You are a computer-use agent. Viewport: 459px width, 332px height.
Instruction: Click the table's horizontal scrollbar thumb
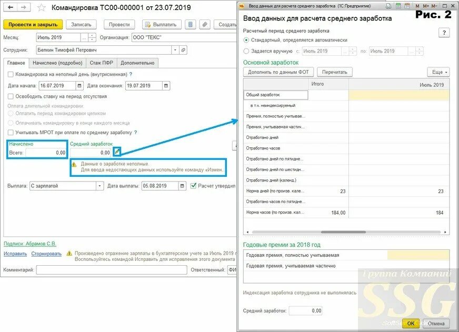pyautogui.click(x=343, y=232)
